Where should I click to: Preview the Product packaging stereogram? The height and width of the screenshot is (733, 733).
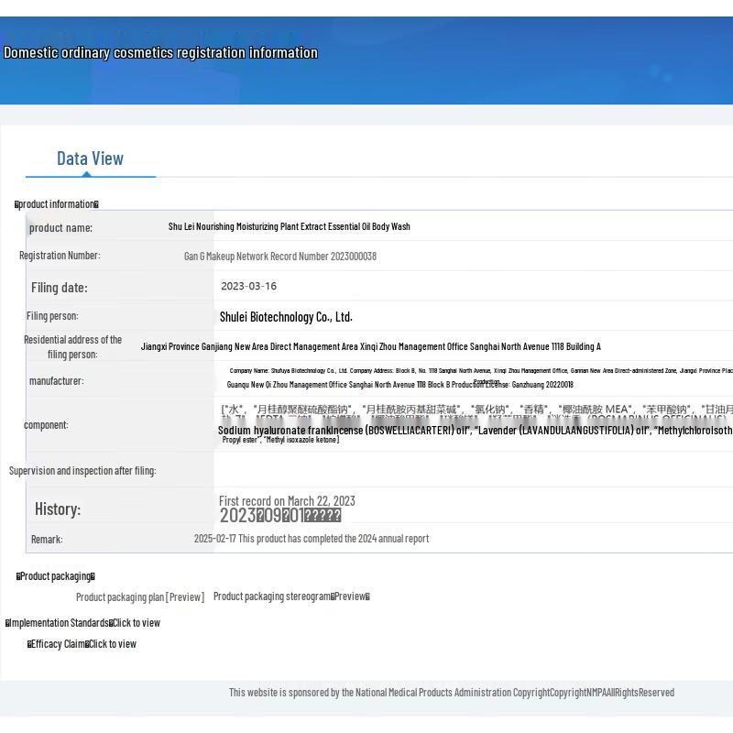pos(291,596)
